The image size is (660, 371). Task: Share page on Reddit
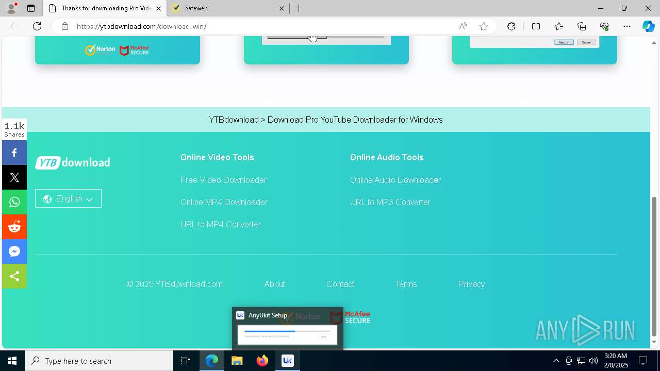pyautogui.click(x=14, y=227)
